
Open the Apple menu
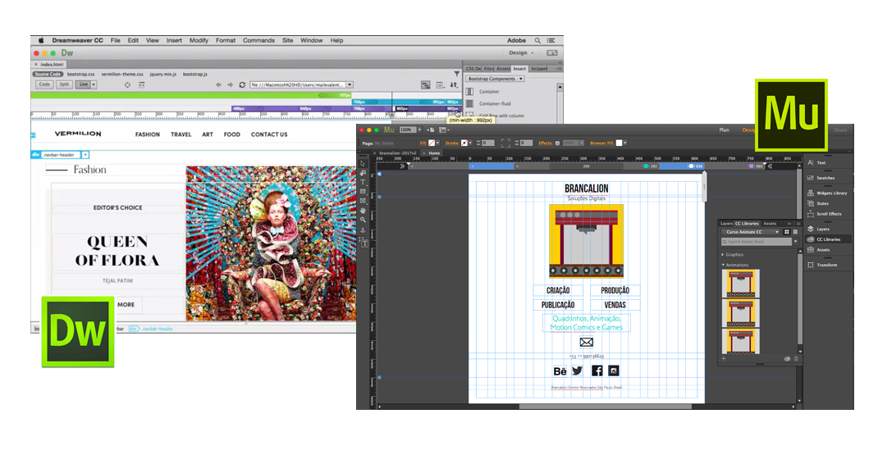tap(41, 40)
